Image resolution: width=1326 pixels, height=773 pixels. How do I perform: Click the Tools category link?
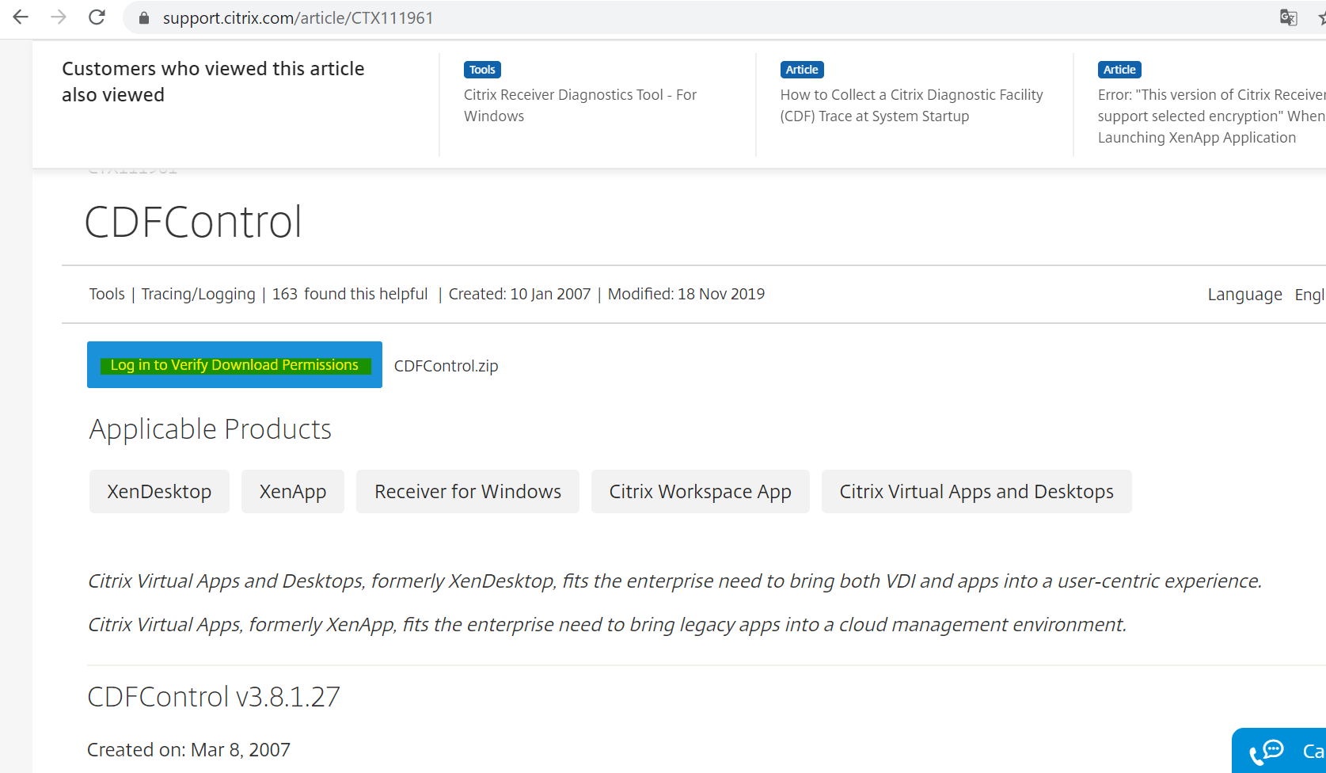[x=107, y=294]
